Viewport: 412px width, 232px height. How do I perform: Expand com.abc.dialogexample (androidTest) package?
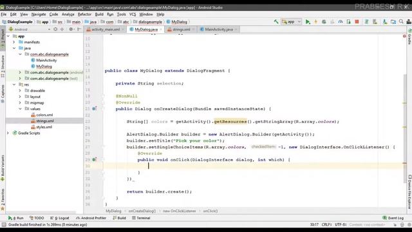[20, 72]
